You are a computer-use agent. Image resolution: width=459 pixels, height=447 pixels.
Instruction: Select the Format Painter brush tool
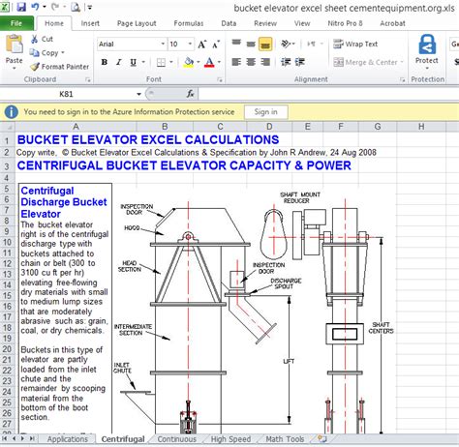[35, 67]
